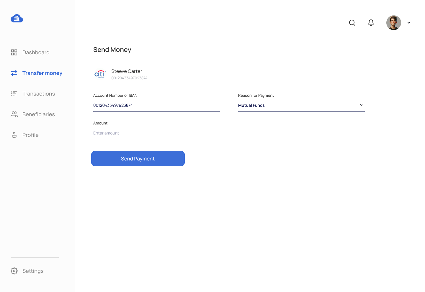Click the Amount label
425x292 pixels.
pos(100,123)
